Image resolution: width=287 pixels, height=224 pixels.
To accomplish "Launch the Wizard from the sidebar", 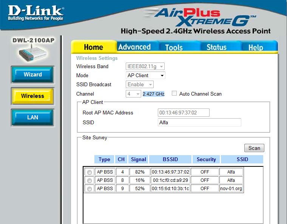I will (x=32, y=75).
